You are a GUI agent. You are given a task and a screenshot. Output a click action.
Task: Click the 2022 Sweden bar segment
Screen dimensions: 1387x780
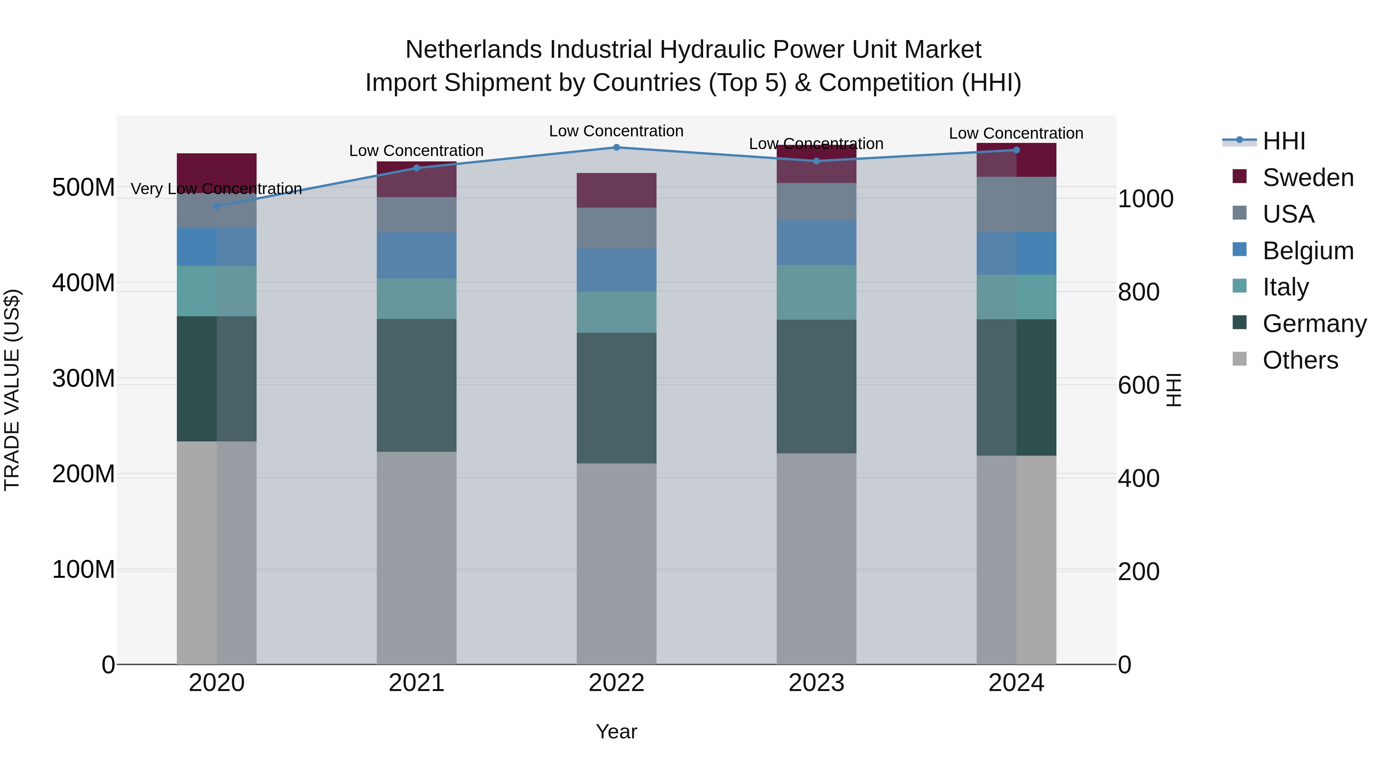pos(616,191)
